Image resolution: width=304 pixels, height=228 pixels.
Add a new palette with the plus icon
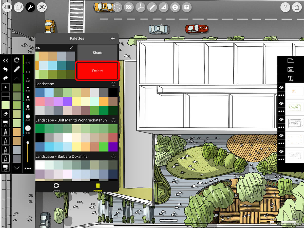pos(113,38)
